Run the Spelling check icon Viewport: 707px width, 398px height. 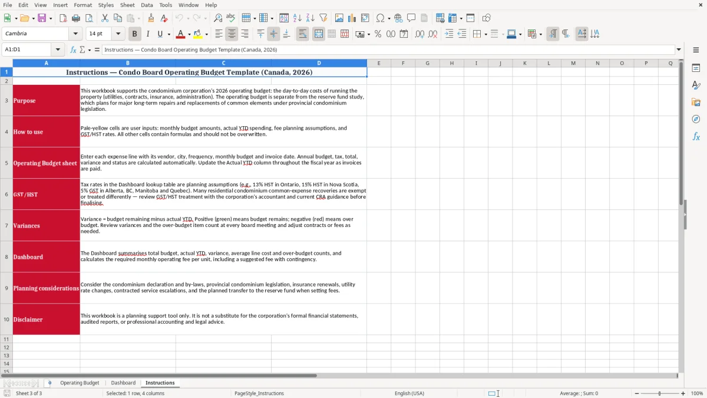230,18
